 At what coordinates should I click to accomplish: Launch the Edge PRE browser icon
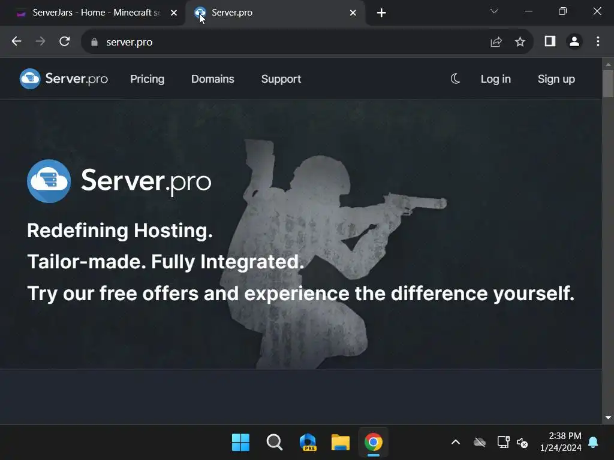pos(308,443)
